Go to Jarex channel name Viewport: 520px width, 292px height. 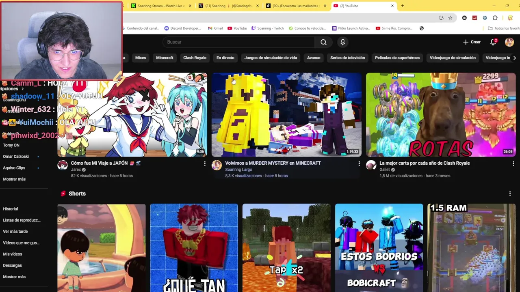(x=76, y=170)
